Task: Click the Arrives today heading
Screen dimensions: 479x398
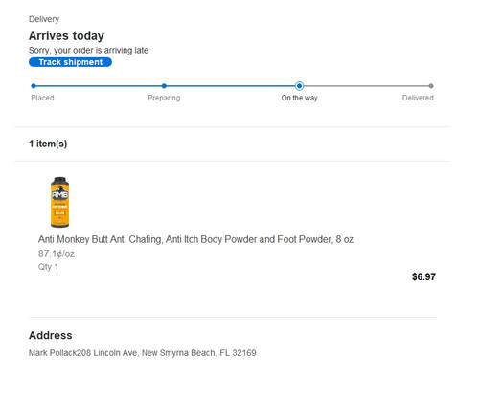Action: [66, 35]
